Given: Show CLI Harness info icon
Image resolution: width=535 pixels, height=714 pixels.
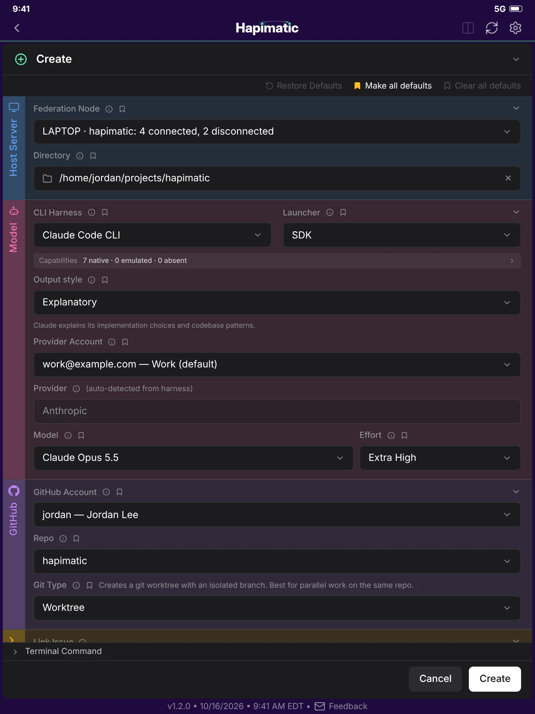Looking at the screenshot, I should pyautogui.click(x=92, y=212).
